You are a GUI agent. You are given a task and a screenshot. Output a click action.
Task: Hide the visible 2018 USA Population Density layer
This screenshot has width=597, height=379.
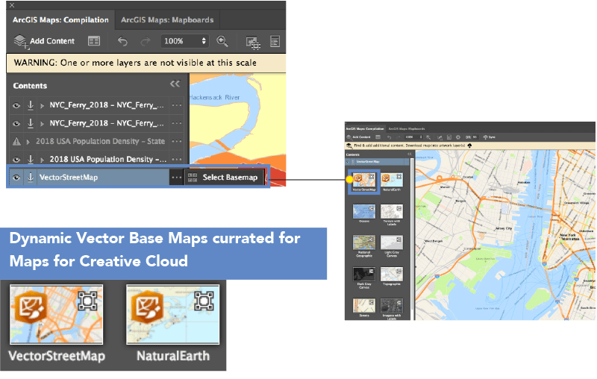pos(16,160)
